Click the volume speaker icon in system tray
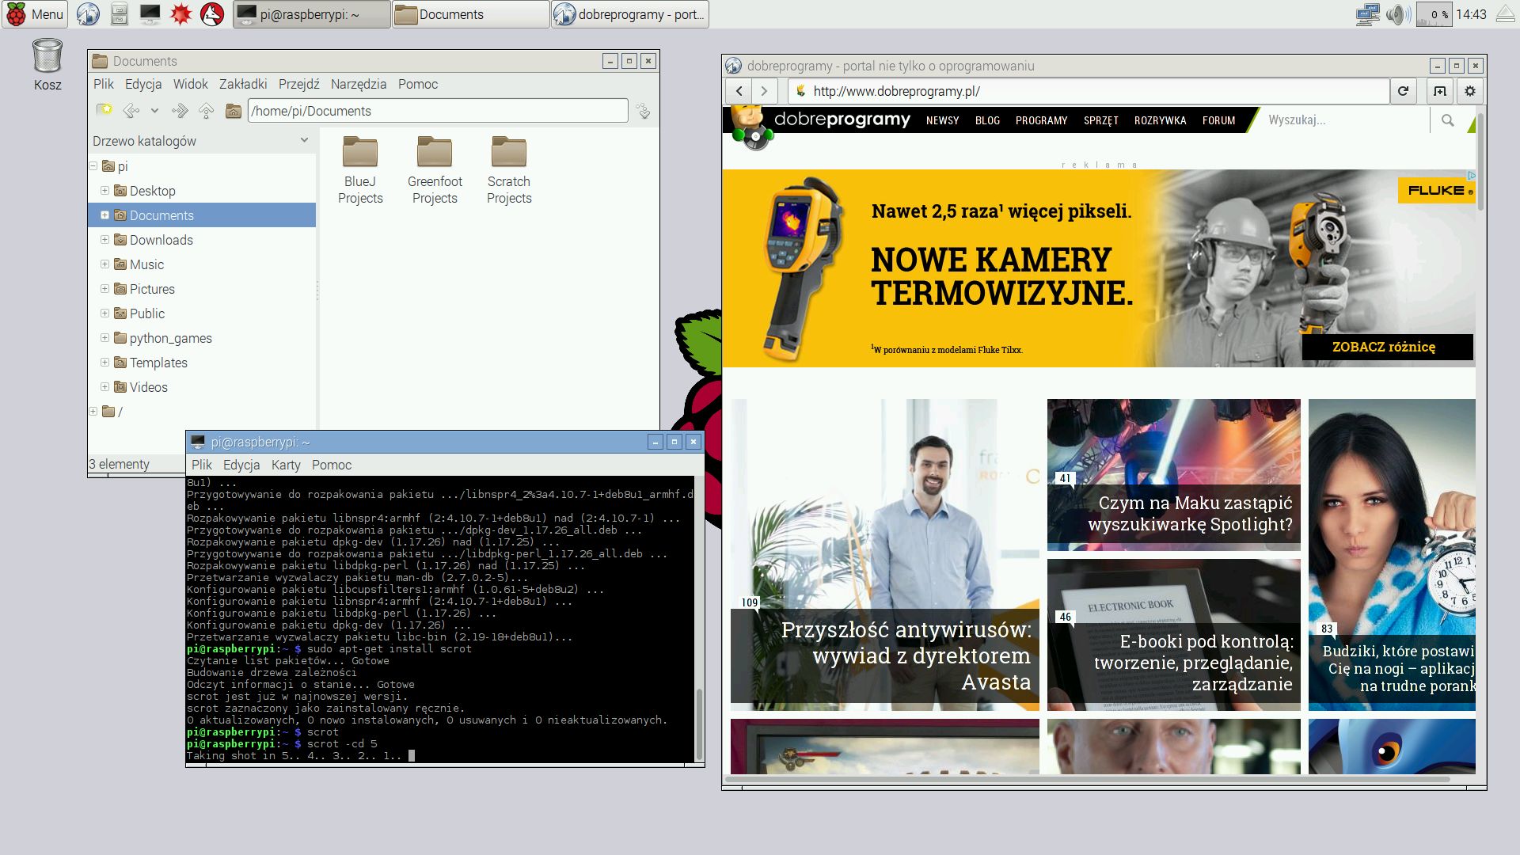The image size is (1520, 855). (x=1396, y=14)
